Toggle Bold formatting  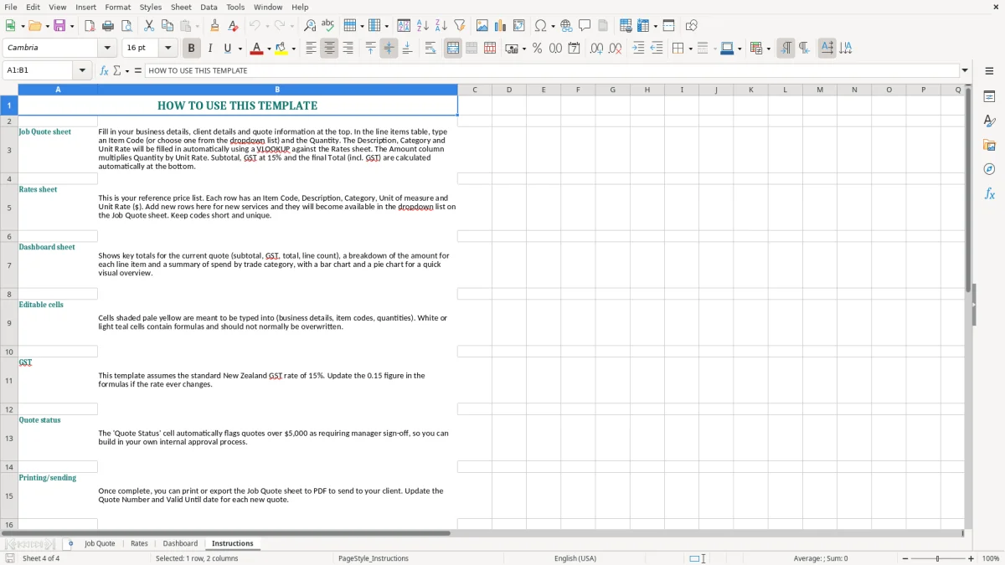191,49
